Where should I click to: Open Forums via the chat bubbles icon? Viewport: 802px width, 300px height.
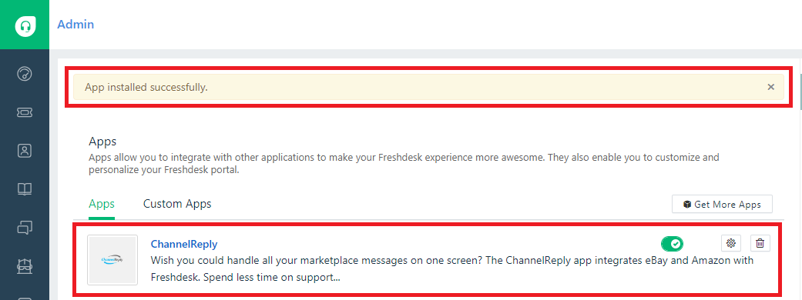coord(25,228)
